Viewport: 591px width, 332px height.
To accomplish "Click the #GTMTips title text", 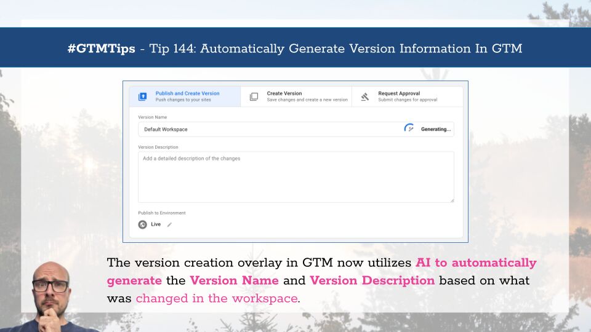I will coord(101,49).
